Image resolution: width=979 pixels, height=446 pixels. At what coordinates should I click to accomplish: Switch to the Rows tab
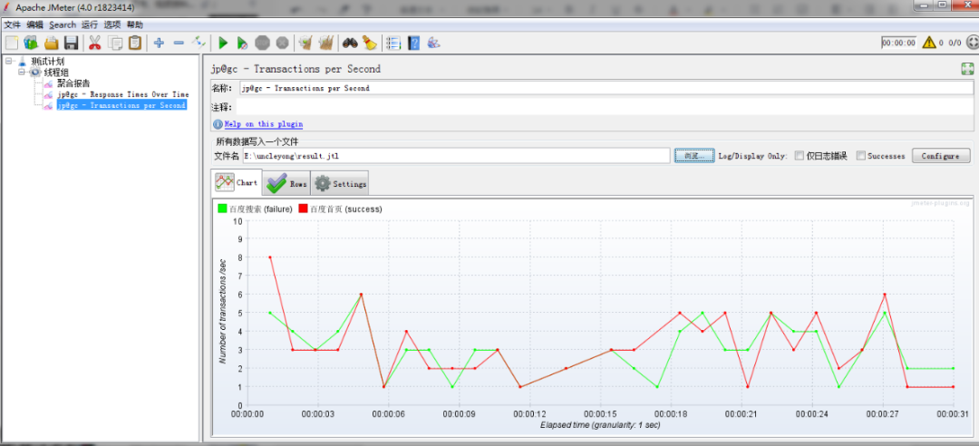[x=286, y=183]
